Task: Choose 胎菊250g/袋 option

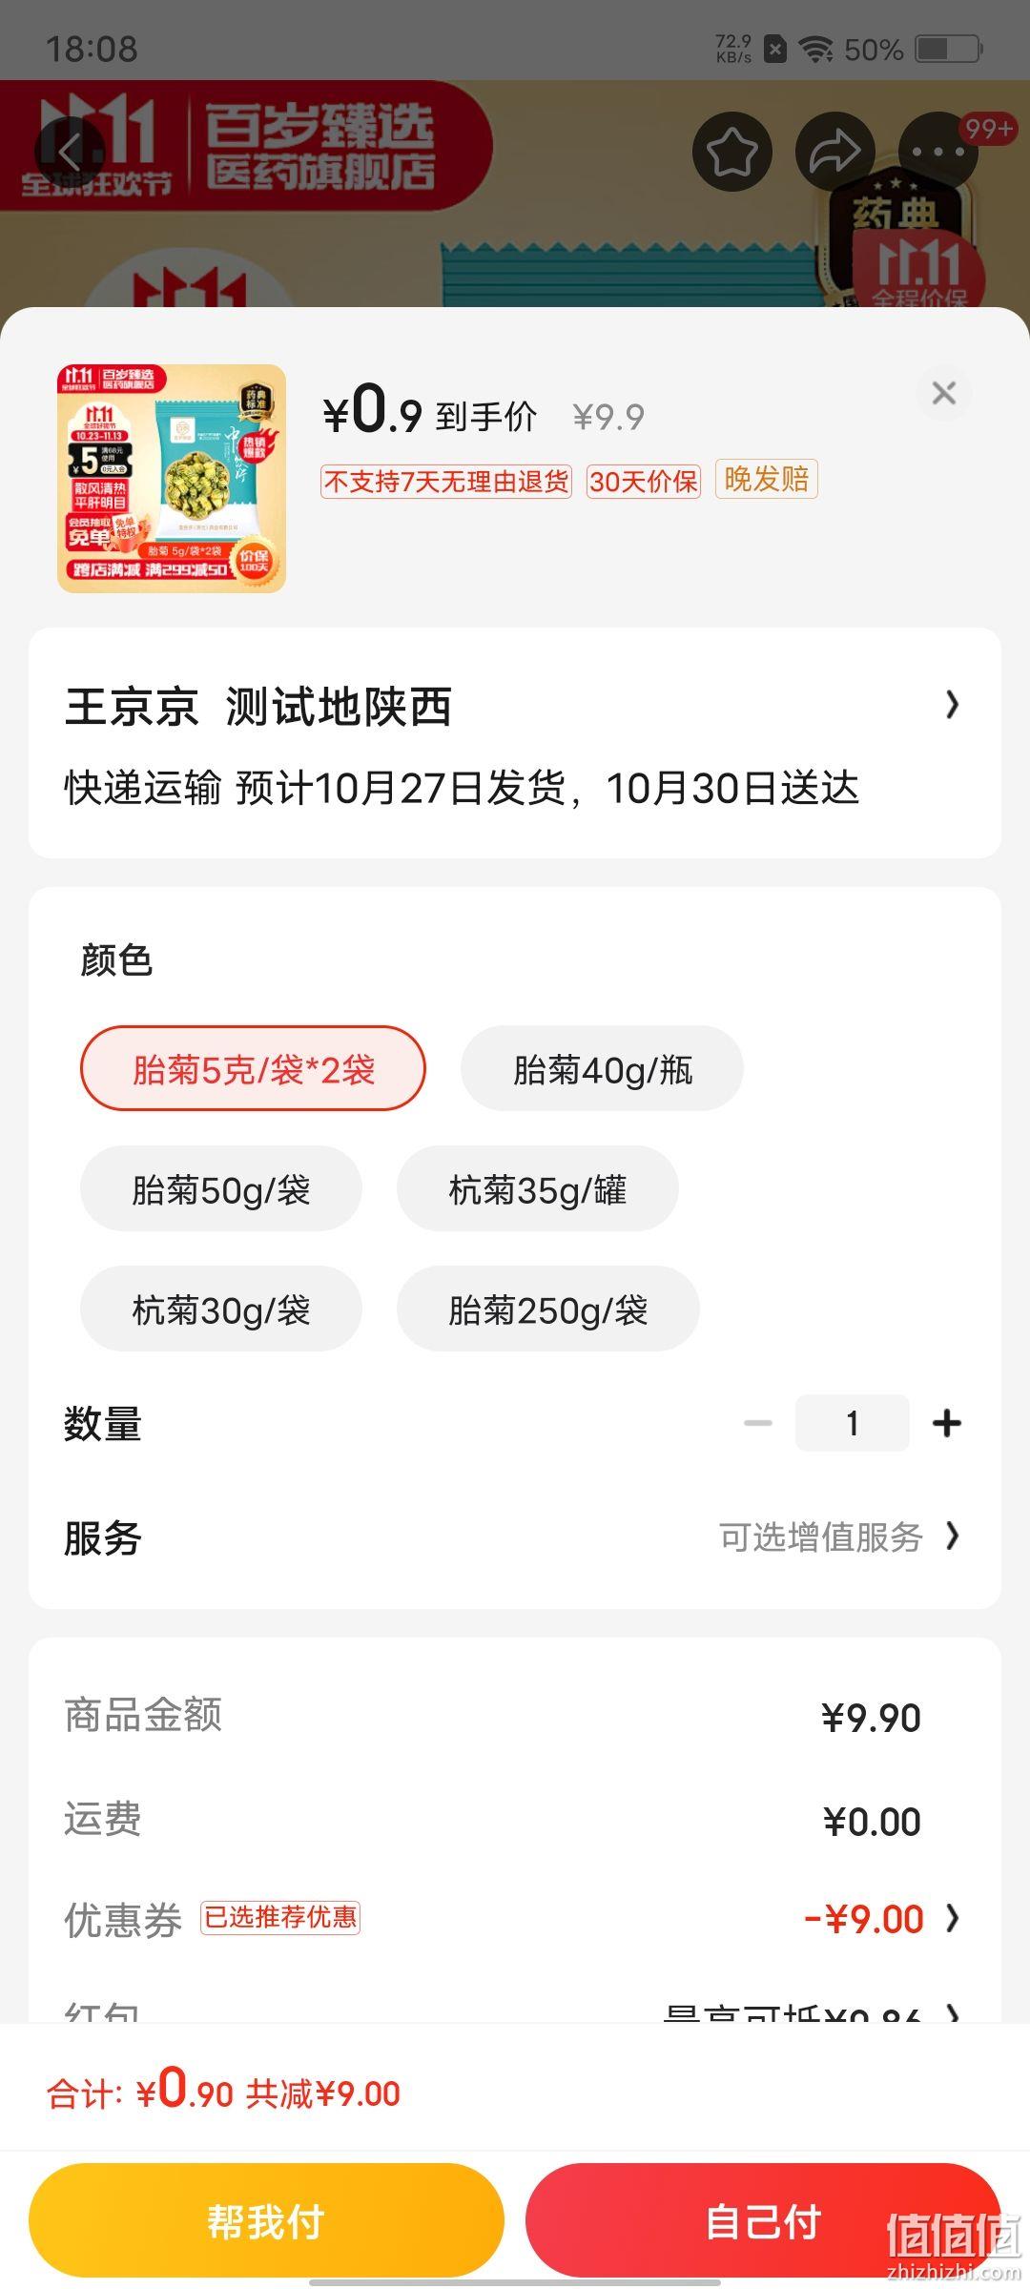Action: point(548,1309)
